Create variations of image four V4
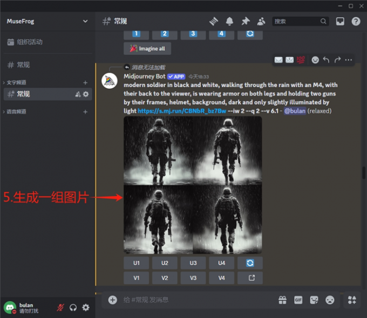 221,278
